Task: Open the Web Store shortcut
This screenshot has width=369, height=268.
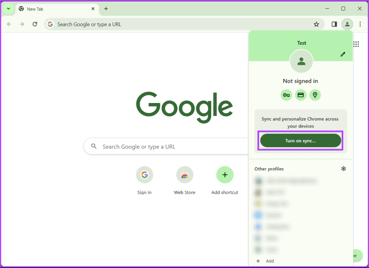Action: 184,175
